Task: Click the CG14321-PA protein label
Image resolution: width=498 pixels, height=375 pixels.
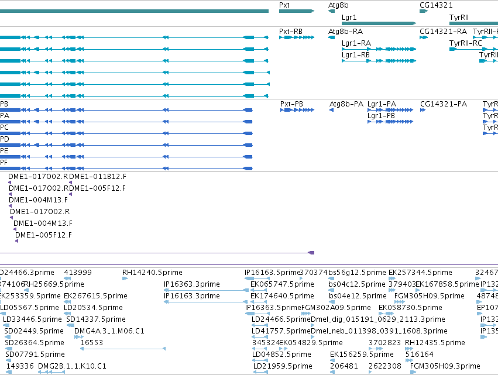Action: tap(444, 104)
